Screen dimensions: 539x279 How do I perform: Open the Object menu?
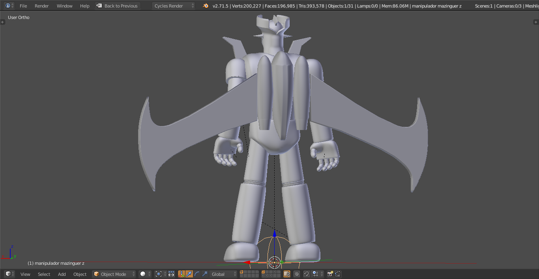tap(80, 274)
